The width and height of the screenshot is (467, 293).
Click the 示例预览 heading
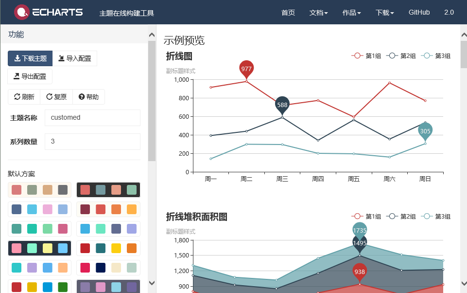tap(184, 40)
